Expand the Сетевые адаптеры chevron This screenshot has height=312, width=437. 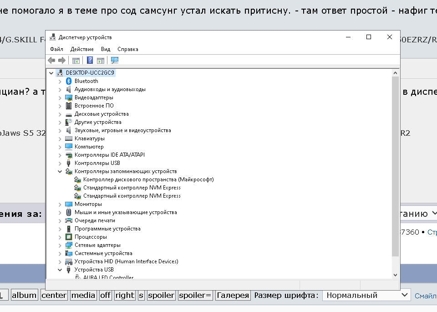click(x=60, y=246)
